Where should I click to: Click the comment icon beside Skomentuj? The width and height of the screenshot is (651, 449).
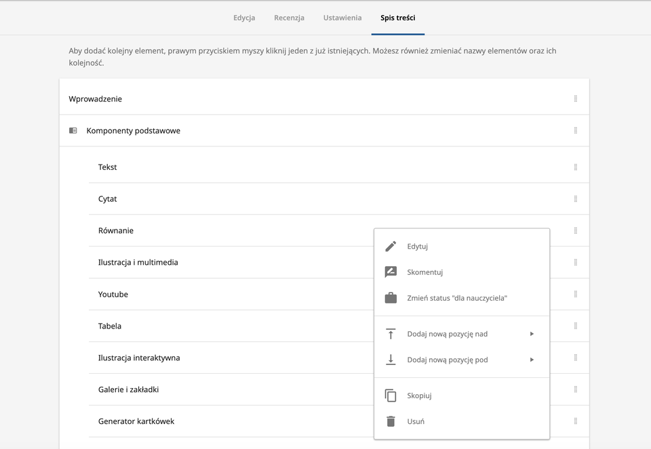[391, 272]
